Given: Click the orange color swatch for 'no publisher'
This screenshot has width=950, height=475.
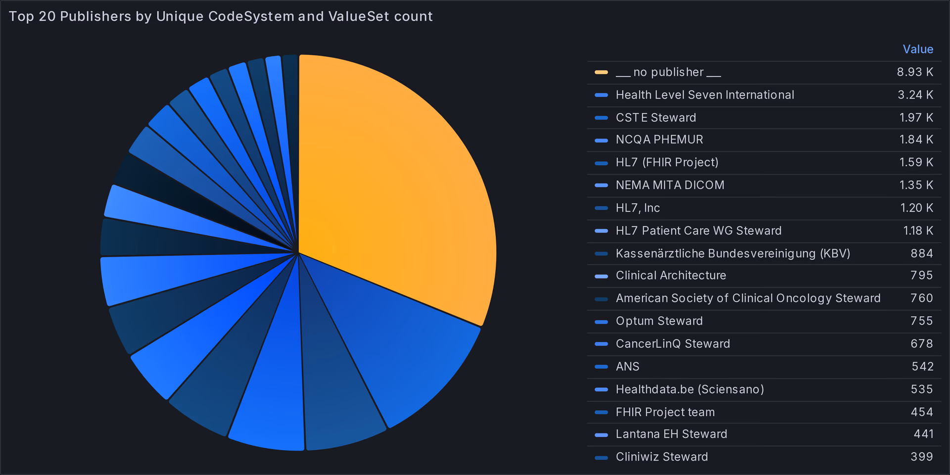Looking at the screenshot, I should coord(601,72).
